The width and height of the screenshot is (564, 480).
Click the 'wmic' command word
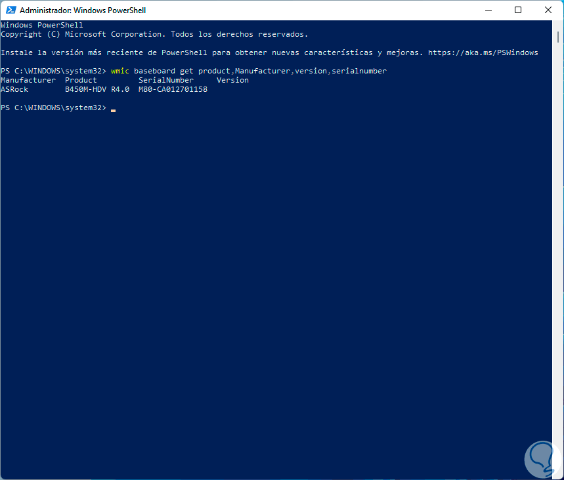coord(119,71)
